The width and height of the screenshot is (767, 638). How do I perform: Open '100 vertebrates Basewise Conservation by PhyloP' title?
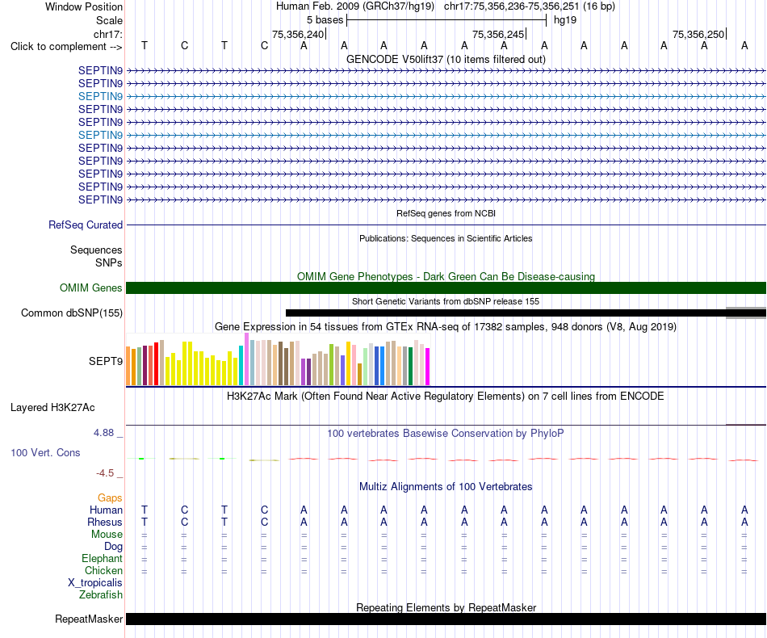pos(446,433)
